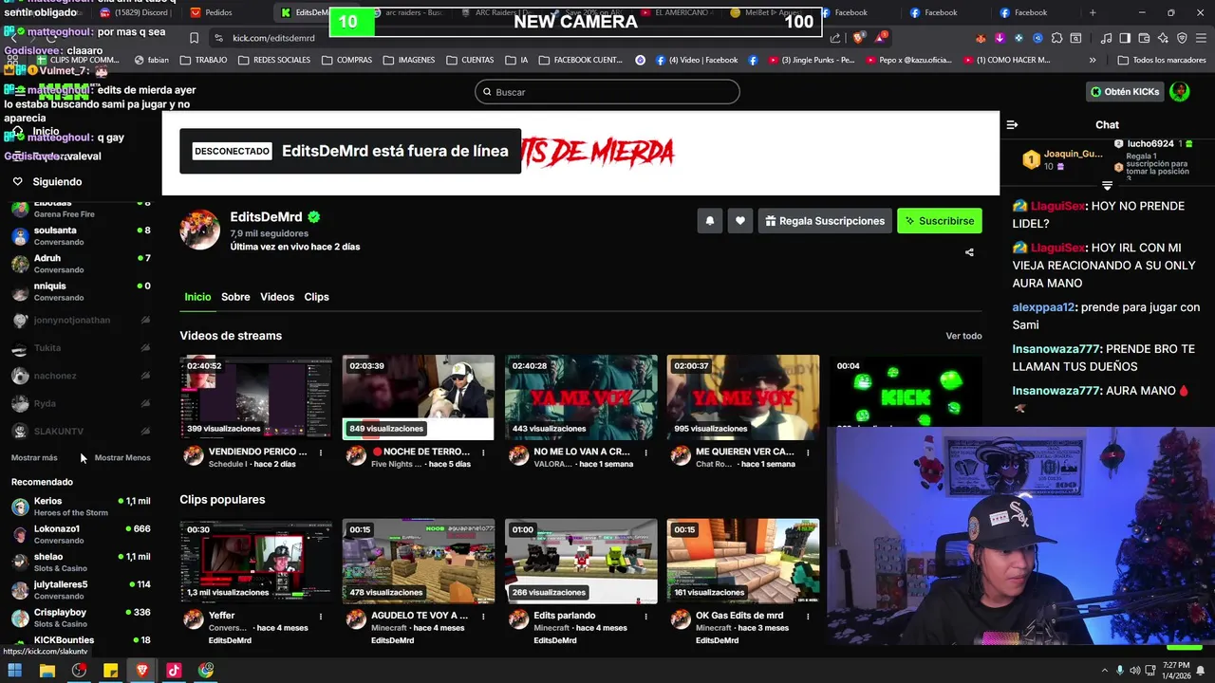Click the share icon below Suscribirse
Viewport: 1215px width, 683px height.
pyautogui.click(x=969, y=252)
